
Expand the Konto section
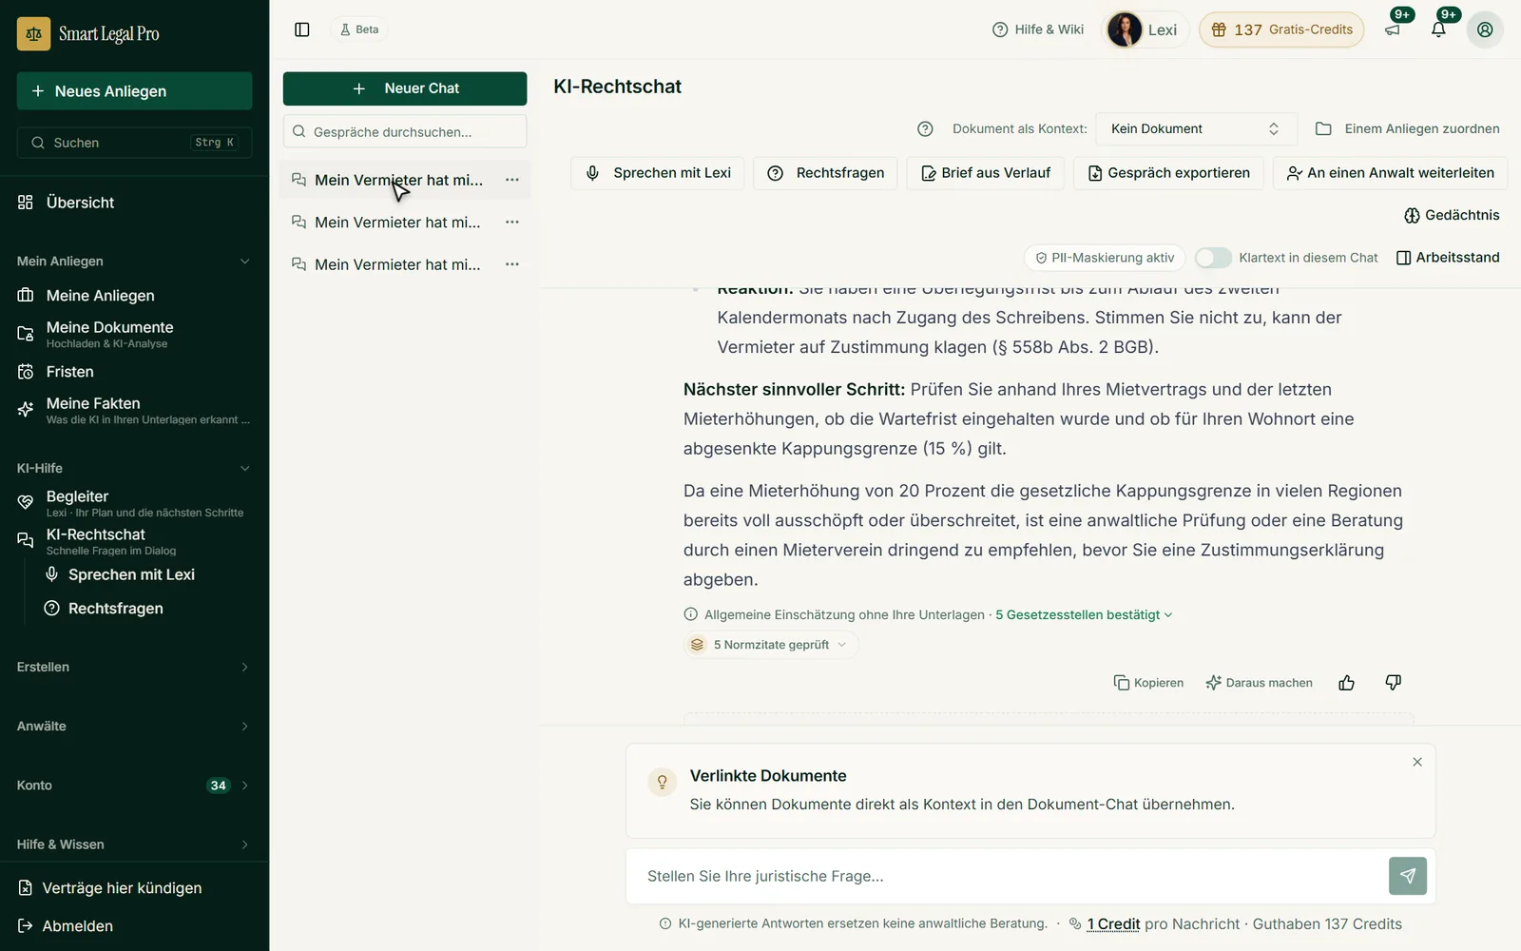point(134,786)
